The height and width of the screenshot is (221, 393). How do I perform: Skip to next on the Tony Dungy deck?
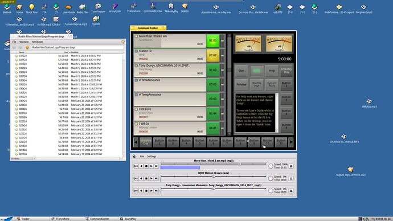click(x=157, y=191)
